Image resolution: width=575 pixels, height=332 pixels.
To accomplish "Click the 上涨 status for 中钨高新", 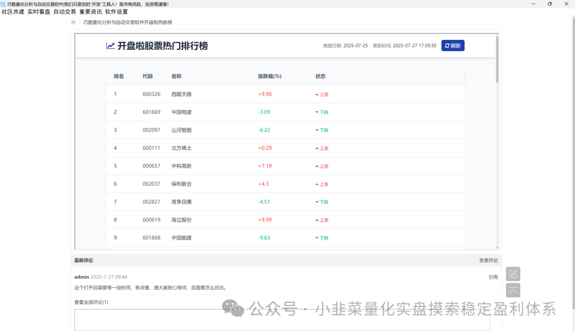I will 322,166.
